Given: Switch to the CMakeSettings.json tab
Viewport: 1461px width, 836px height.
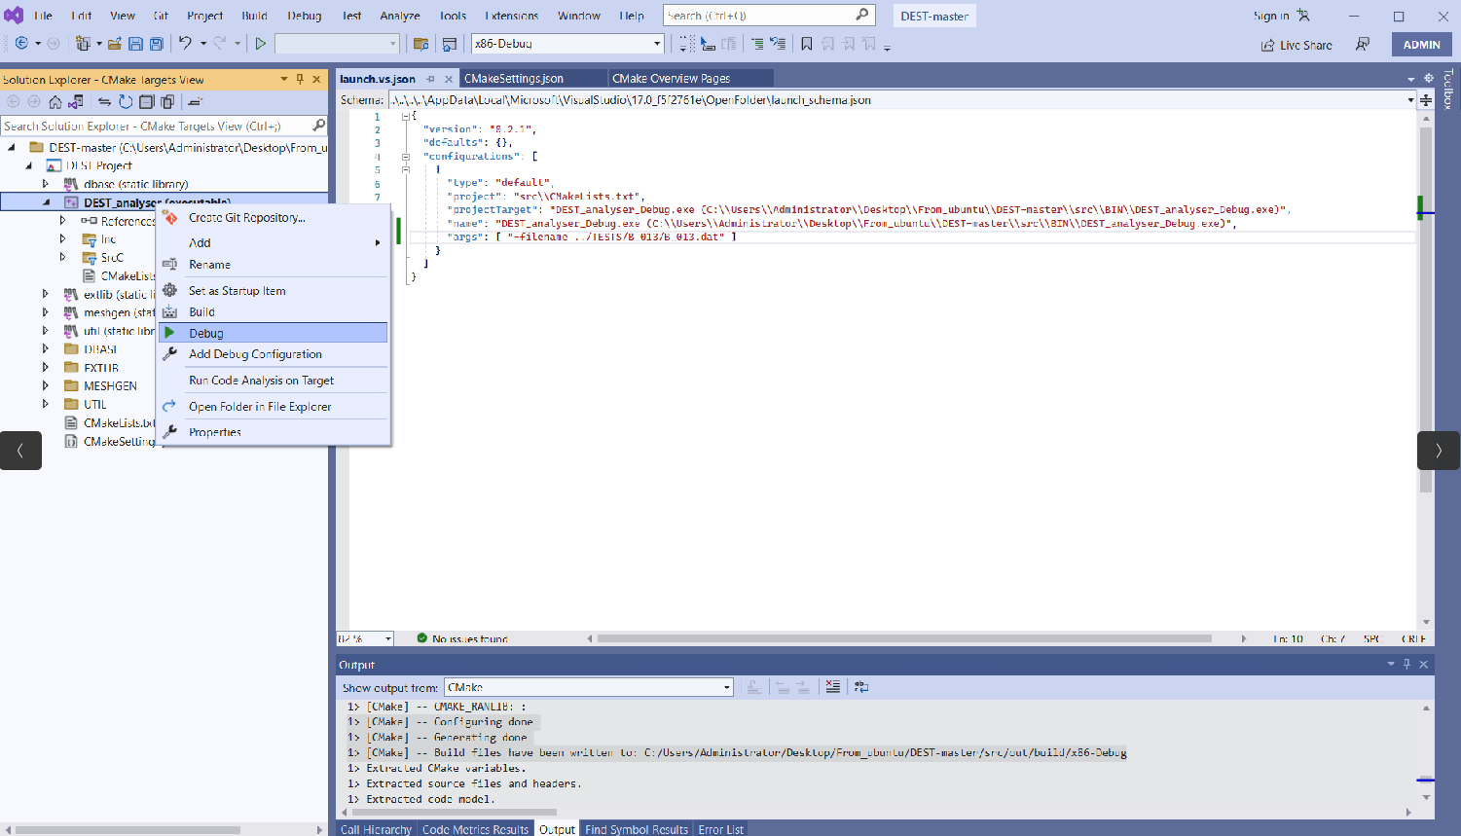Looking at the screenshot, I should click(514, 79).
